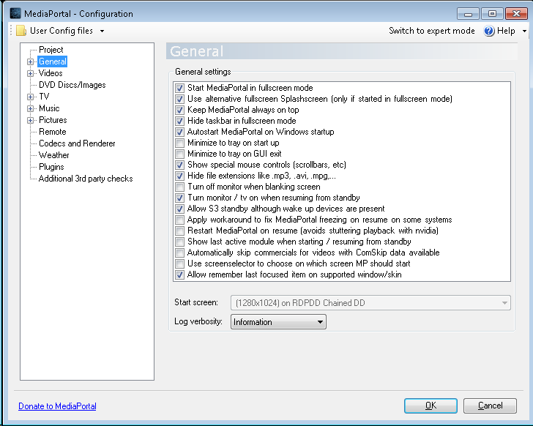This screenshot has width=533, height=426.
Task: Select TV in the settings tree
Action: tap(44, 97)
